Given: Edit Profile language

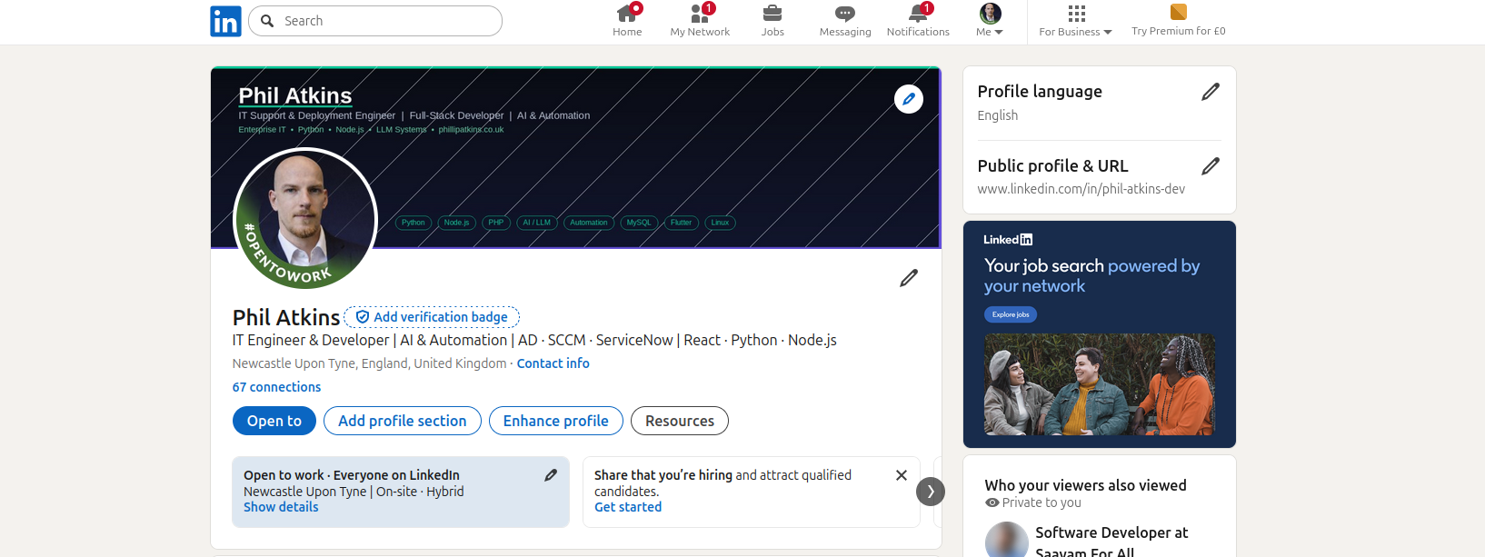Looking at the screenshot, I should tap(1211, 92).
